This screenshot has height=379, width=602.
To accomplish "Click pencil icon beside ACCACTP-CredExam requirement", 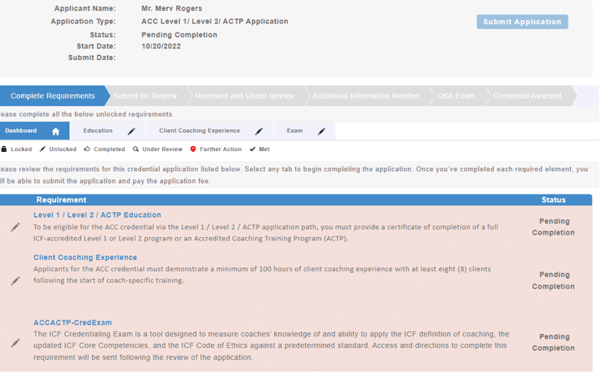I will [15, 342].
